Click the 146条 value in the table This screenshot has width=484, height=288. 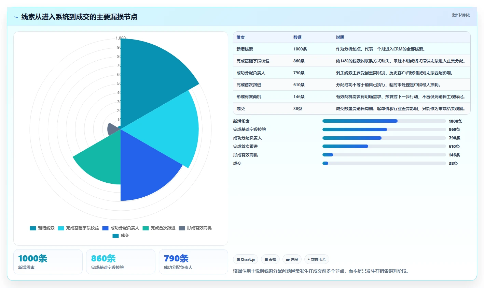click(x=299, y=97)
